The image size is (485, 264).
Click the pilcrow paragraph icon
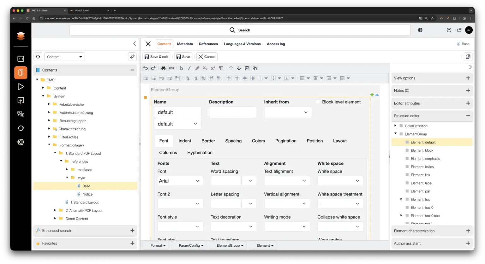(x=221, y=68)
